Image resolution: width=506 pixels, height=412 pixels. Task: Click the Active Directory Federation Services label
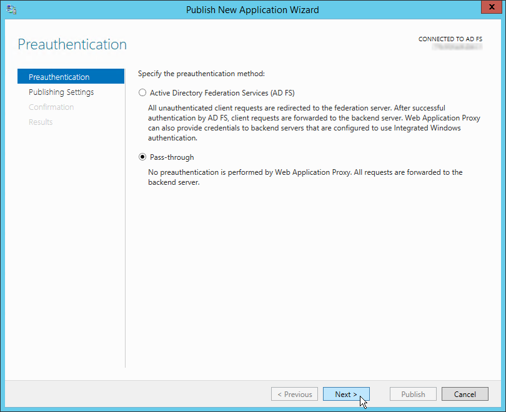pos(222,93)
